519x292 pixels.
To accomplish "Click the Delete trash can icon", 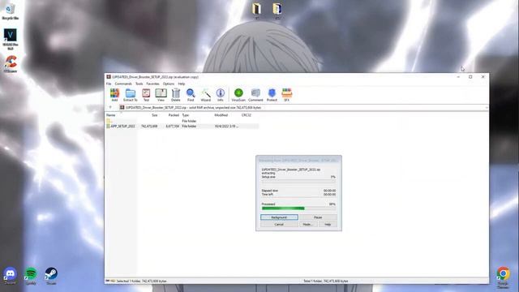I will [176, 95].
